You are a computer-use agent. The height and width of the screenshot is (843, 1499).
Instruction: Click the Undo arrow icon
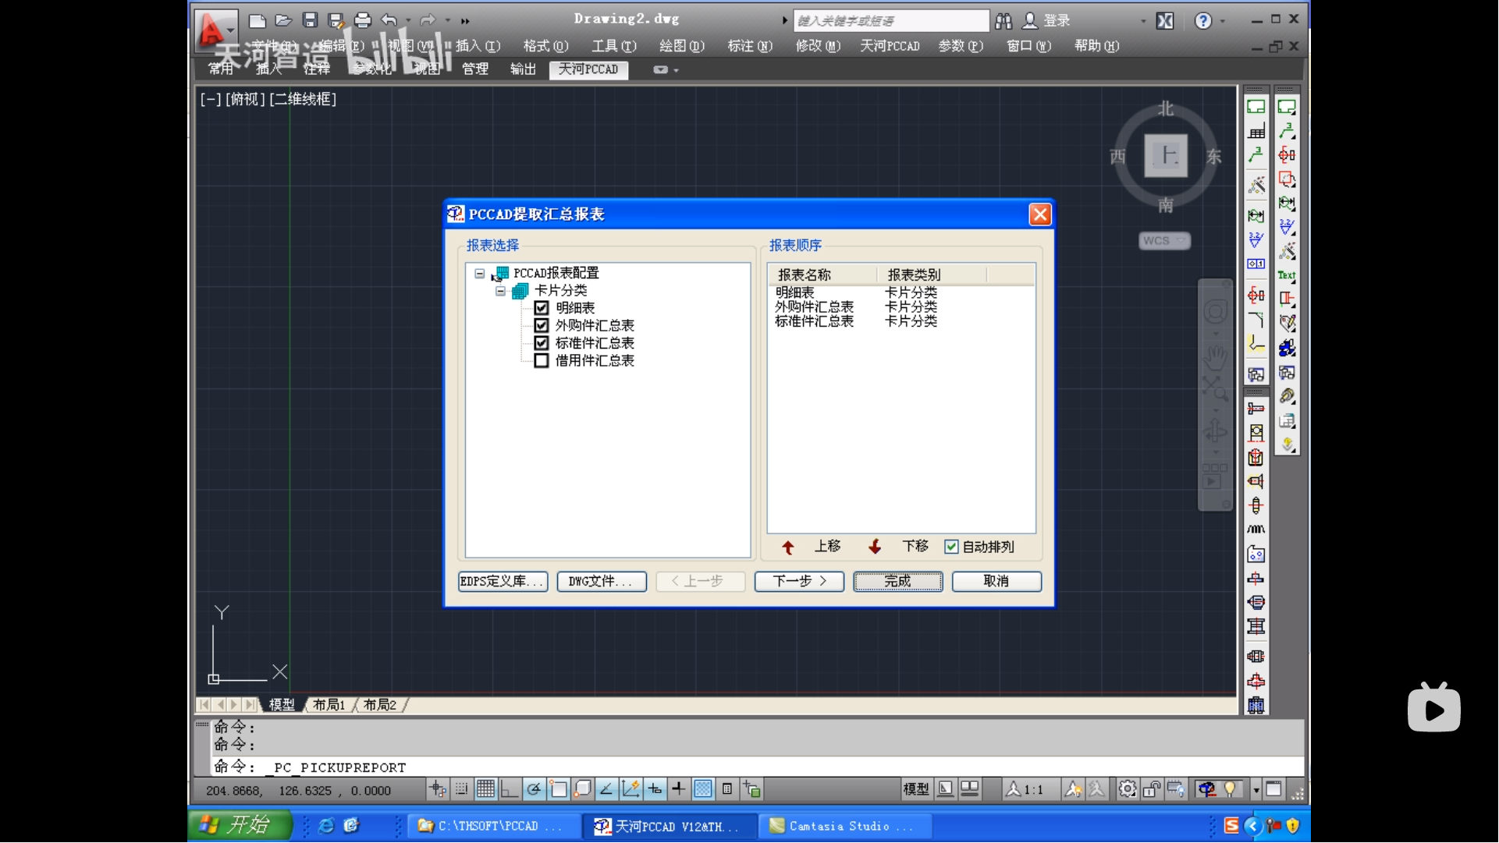(389, 21)
